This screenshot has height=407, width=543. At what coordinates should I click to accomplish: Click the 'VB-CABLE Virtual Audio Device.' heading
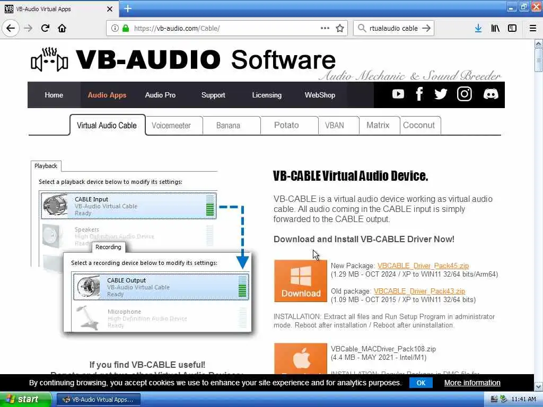[351, 176]
